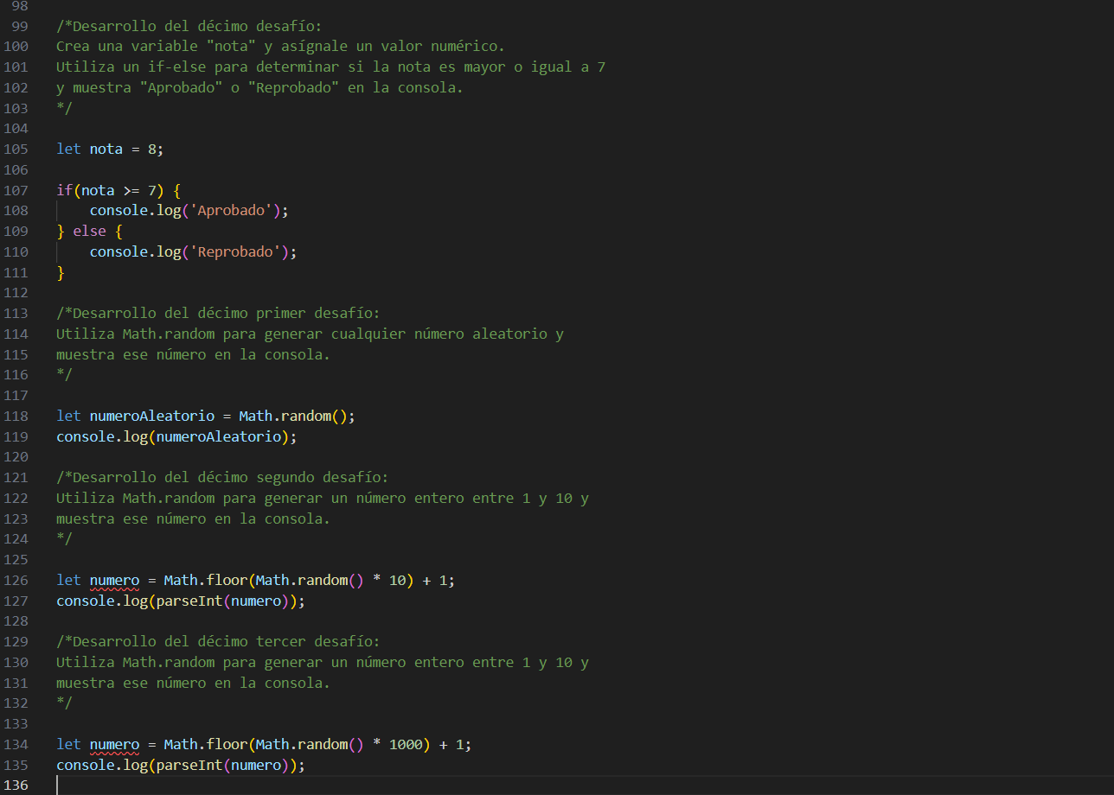
Task: Click gutter line number 128
Action: pos(16,620)
